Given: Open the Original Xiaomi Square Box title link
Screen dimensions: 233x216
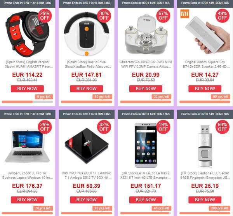Looking at the screenshot, I should (205, 64).
